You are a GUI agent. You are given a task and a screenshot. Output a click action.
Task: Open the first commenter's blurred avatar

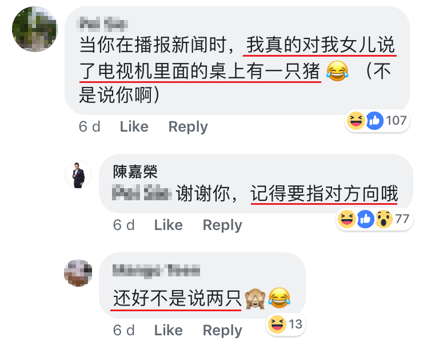(35, 29)
